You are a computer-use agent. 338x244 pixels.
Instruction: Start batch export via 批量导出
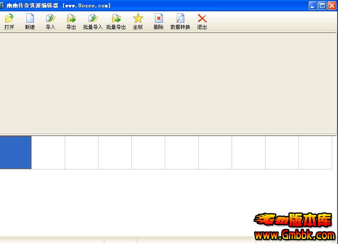point(116,19)
